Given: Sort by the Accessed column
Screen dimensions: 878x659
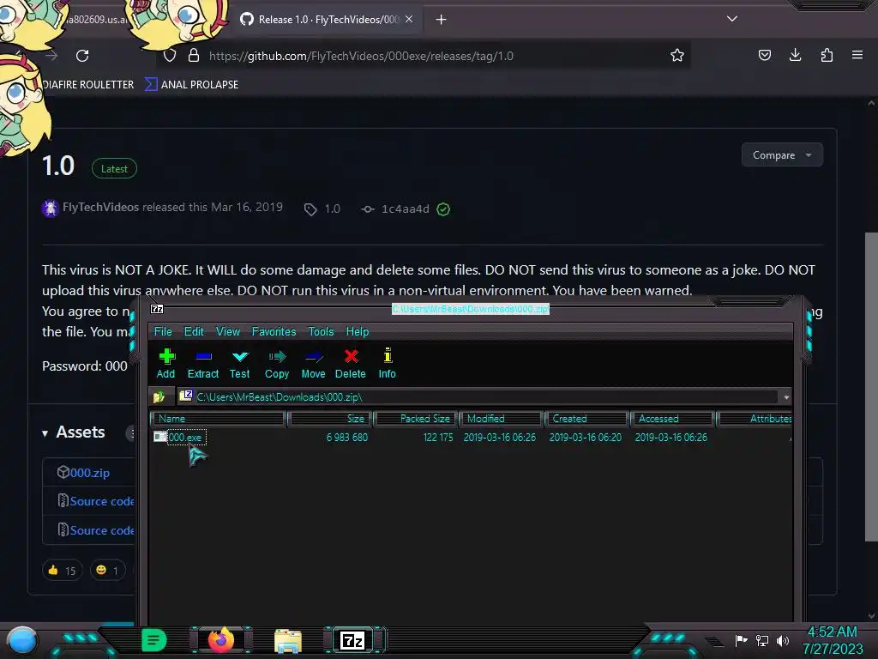Looking at the screenshot, I should (672, 419).
